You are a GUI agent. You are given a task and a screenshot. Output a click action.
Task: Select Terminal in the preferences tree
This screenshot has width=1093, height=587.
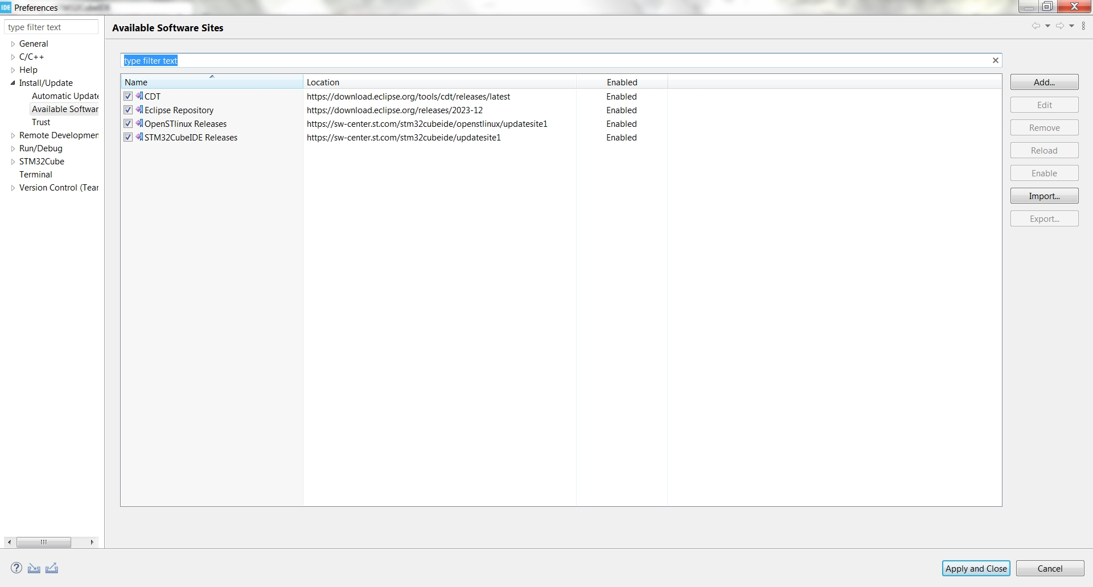click(36, 175)
